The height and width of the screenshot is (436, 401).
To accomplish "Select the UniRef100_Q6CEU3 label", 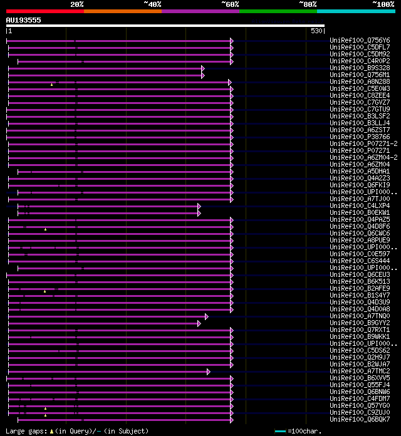I will [360, 274].
